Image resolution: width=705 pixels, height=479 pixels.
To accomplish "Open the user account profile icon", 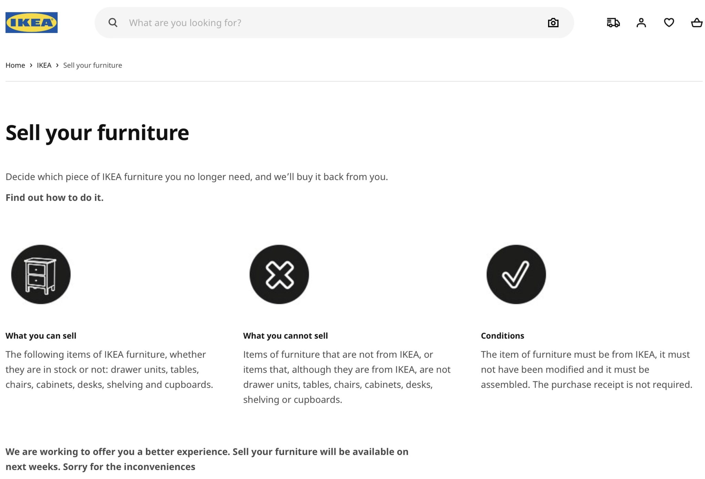I will coord(641,23).
